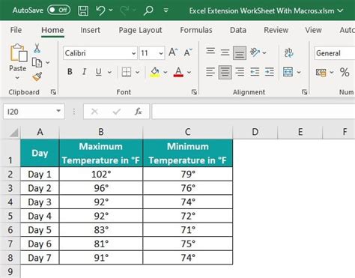The width and height of the screenshot is (355, 278).
Task: Toggle Bottom Align icon
Action: click(x=240, y=52)
